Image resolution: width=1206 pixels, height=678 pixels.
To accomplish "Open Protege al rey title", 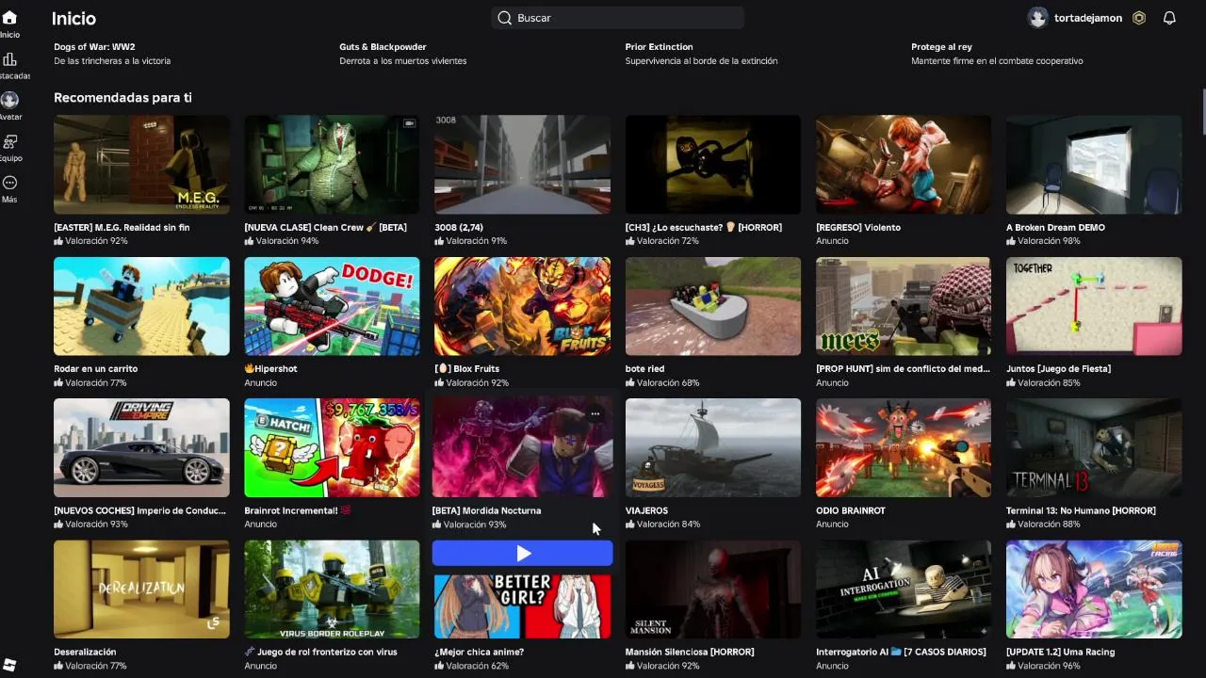I will [x=941, y=46].
